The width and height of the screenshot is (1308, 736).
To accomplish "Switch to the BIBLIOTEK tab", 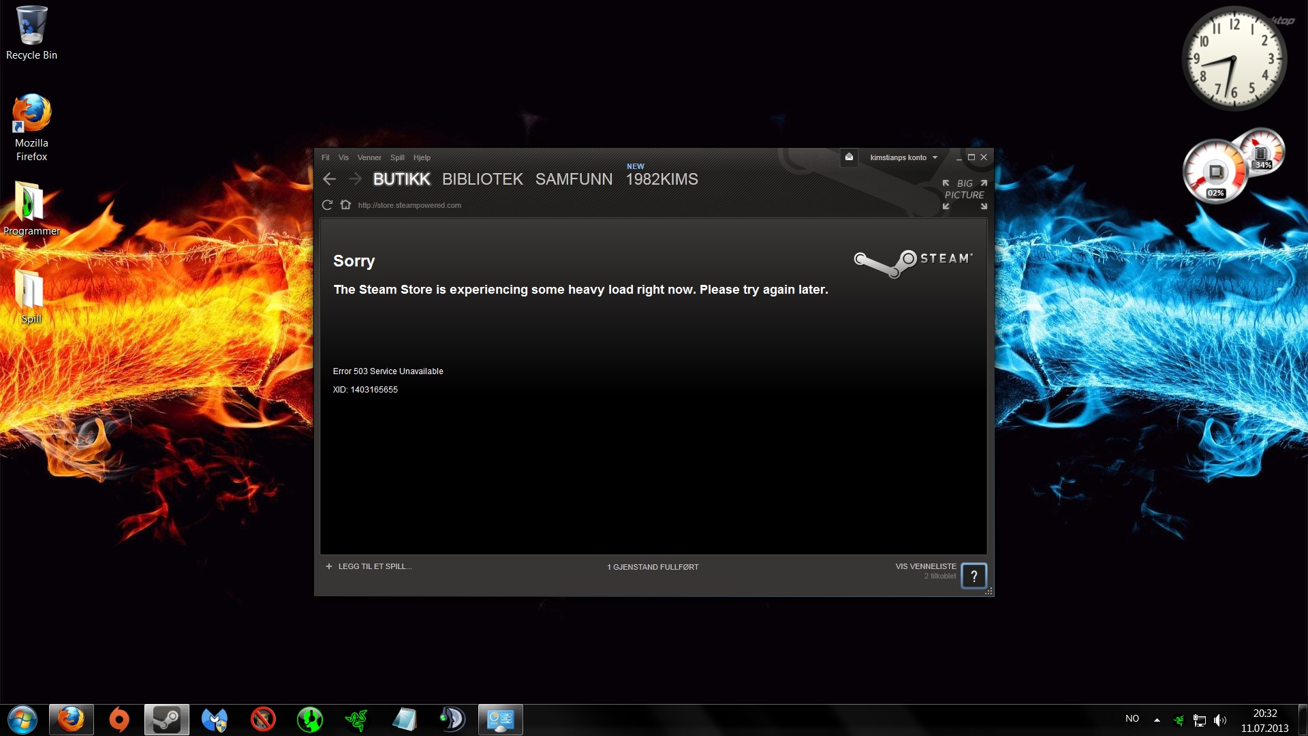I will point(482,179).
